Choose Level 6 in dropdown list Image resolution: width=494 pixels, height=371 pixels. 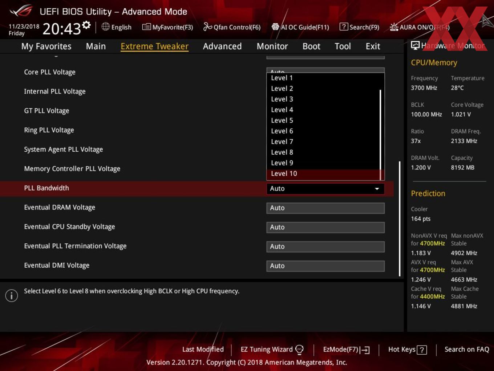323,131
